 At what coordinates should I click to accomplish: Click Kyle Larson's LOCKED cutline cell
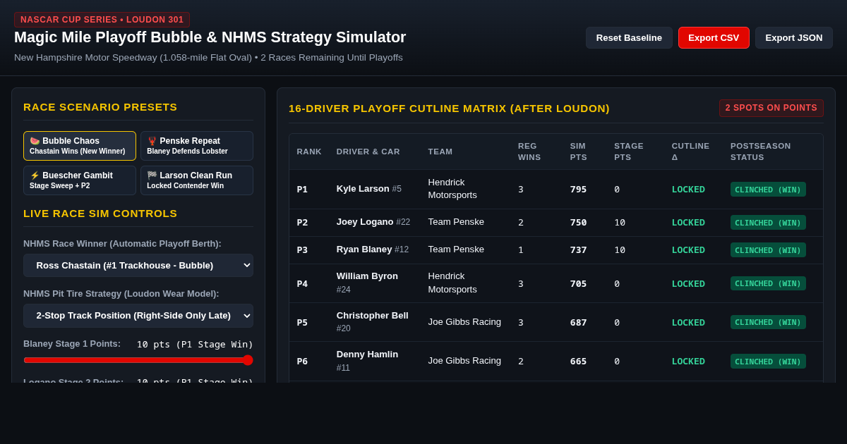688,190
